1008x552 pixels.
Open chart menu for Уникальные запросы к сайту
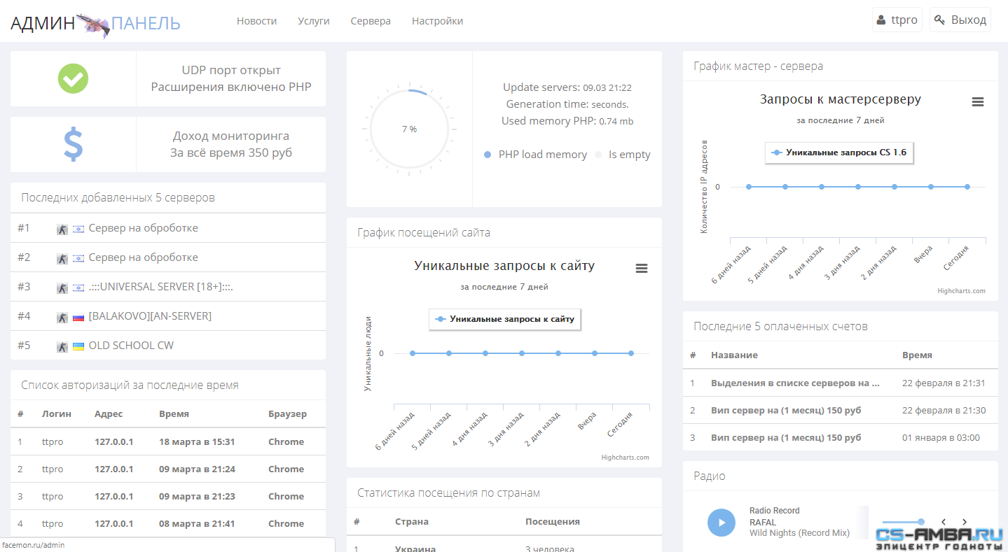click(x=641, y=268)
